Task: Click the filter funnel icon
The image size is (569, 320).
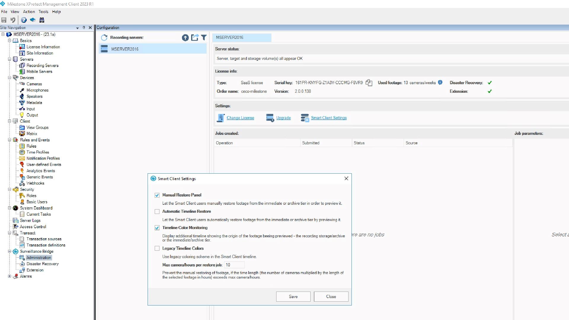Action: click(x=204, y=37)
